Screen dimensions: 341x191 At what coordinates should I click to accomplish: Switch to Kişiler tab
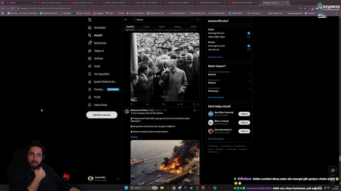[162, 27]
